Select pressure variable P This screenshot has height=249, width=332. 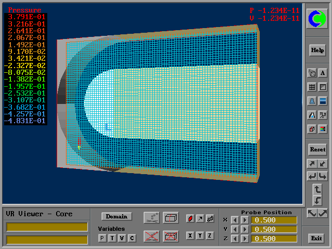coord(102,238)
